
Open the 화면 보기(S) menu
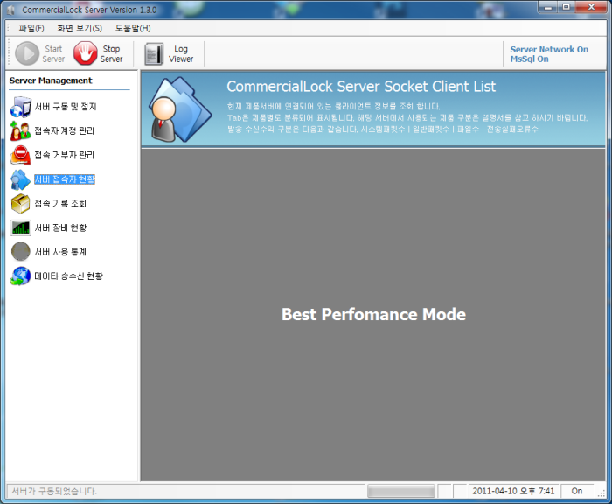pos(80,28)
